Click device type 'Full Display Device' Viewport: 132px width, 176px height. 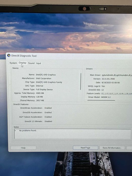(44, 90)
